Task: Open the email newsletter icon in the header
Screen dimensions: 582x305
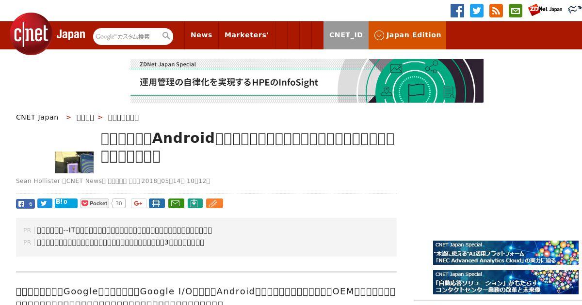Action: (x=516, y=11)
